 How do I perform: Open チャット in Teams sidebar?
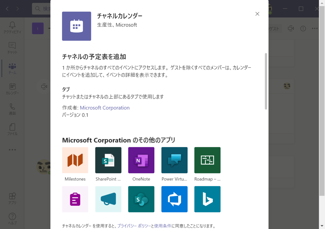[x=12, y=48]
